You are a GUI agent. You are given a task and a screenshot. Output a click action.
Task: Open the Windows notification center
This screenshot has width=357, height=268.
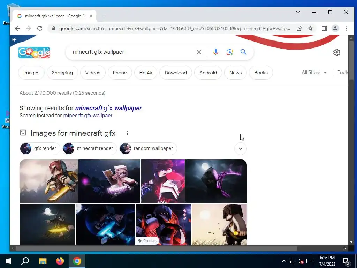[x=346, y=261]
